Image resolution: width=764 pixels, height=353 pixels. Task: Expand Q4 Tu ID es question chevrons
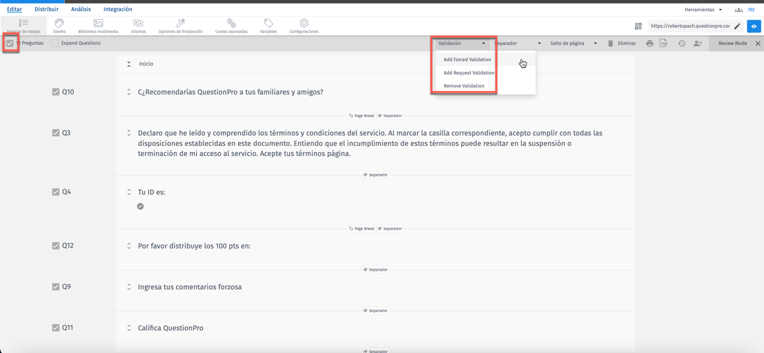click(x=129, y=192)
